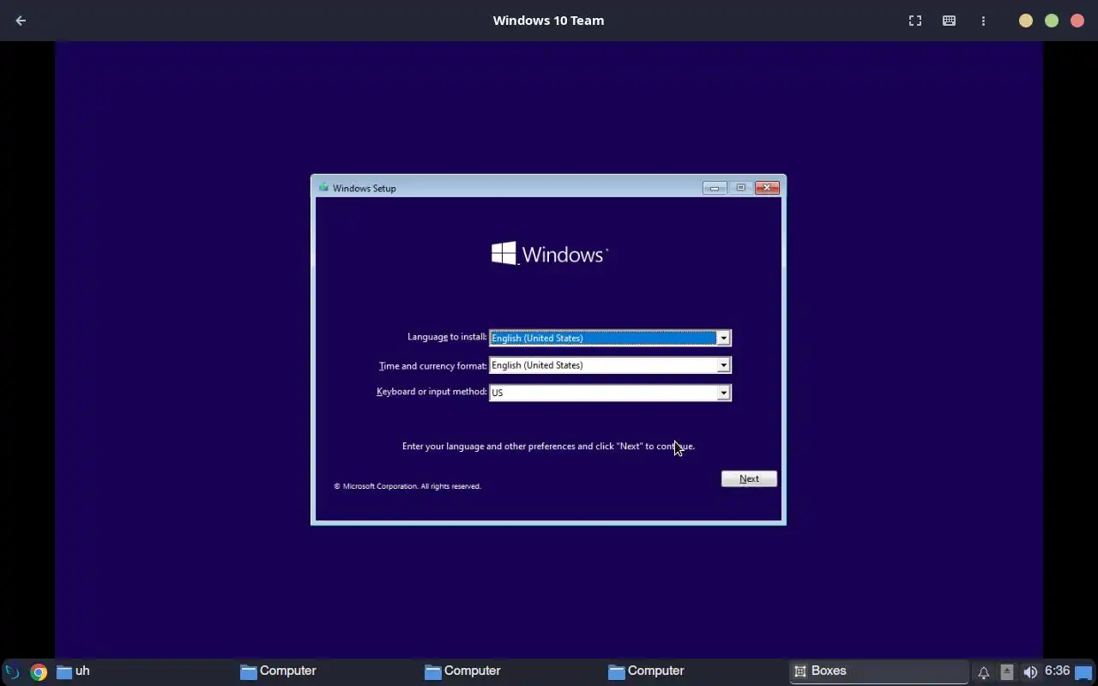
Task: Select the Time and currency format field
Action: (610, 365)
